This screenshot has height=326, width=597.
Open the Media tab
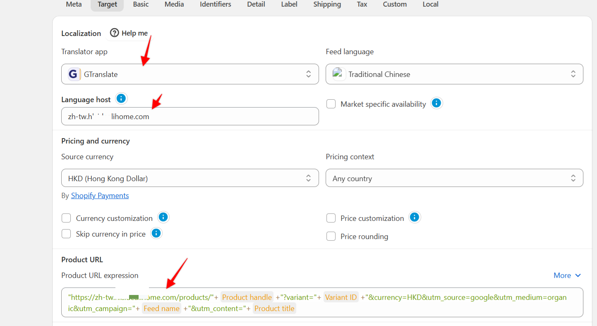[174, 4]
